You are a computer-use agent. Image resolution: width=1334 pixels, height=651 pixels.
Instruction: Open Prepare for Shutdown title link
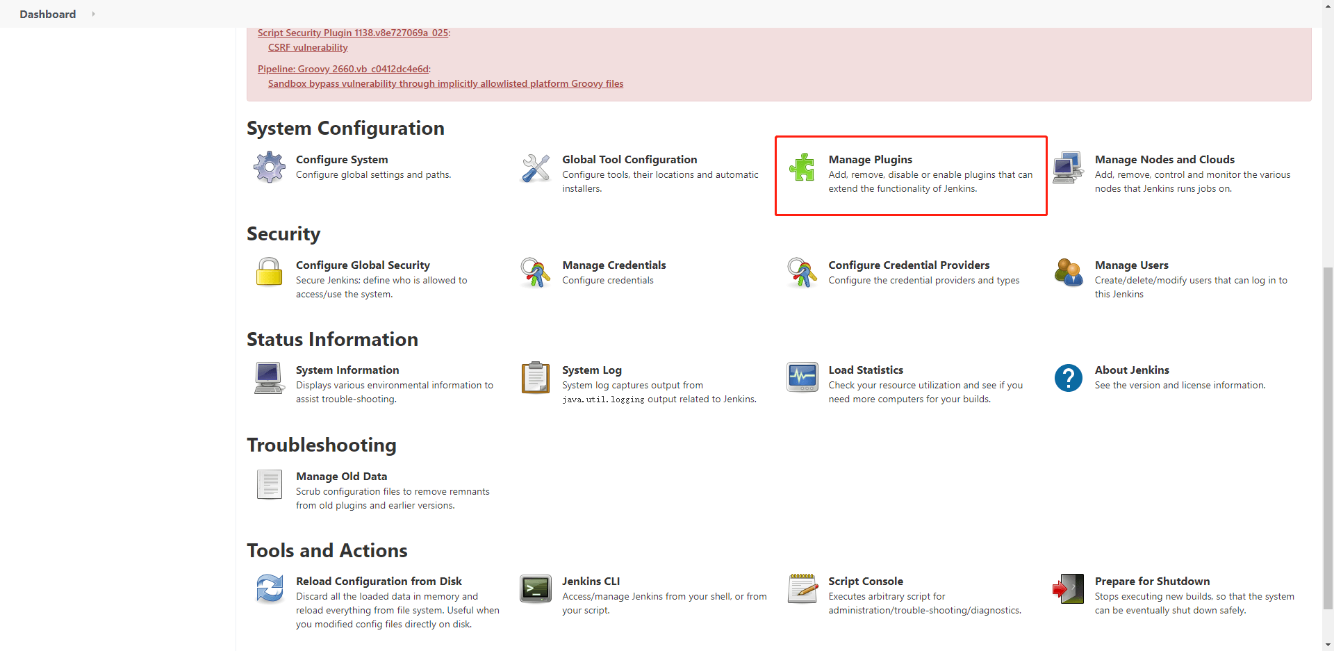pyautogui.click(x=1152, y=582)
